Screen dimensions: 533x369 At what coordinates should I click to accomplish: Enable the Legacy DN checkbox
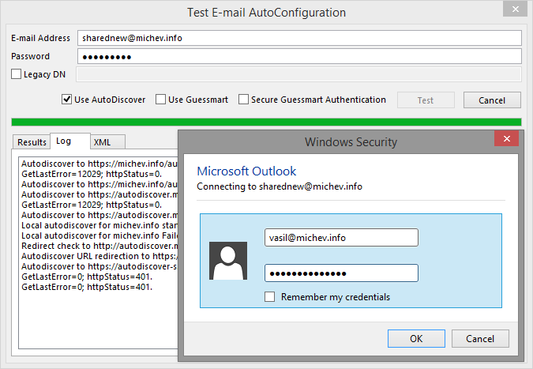(17, 74)
